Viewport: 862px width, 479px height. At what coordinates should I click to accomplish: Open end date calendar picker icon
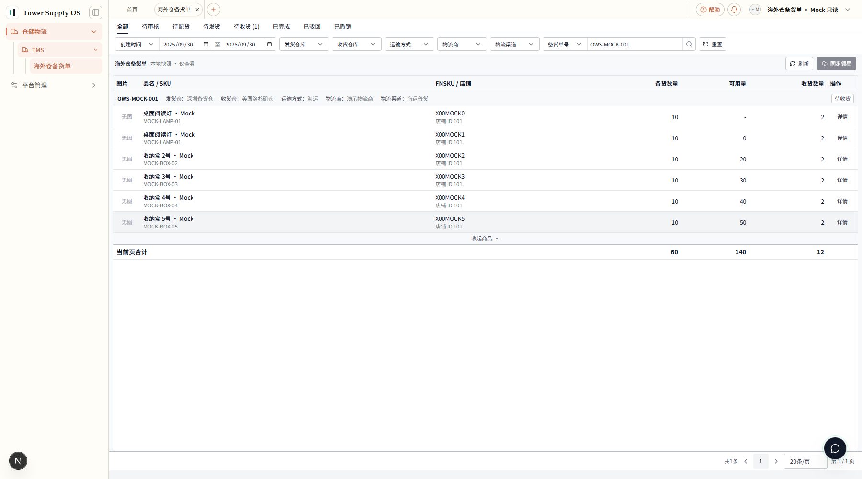pos(270,45)
